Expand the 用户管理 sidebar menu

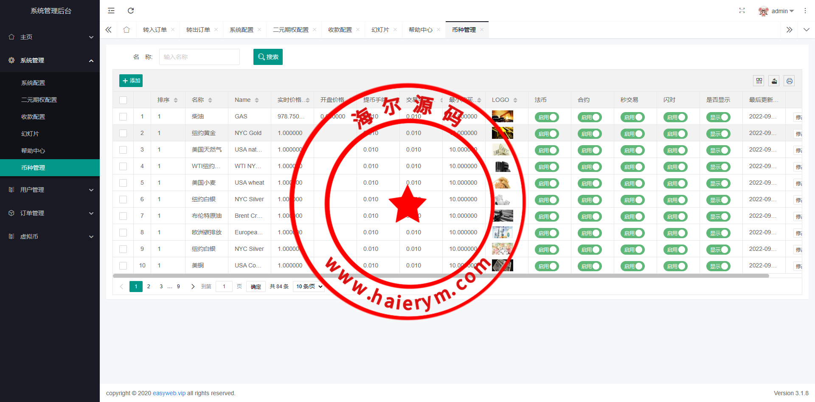pos(50,190)
